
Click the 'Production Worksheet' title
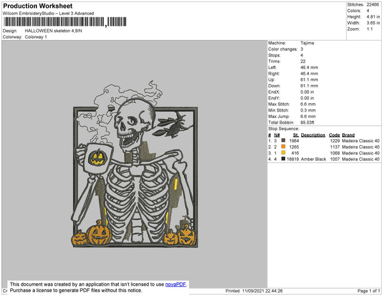pyautogui.click(x=38, y=6)
